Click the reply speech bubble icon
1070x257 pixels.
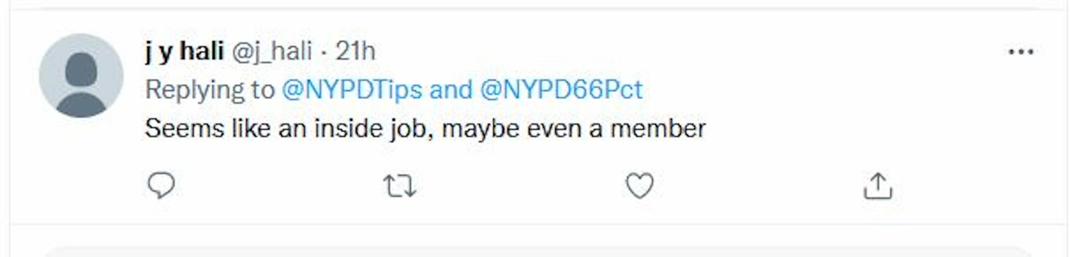(161, 185)
